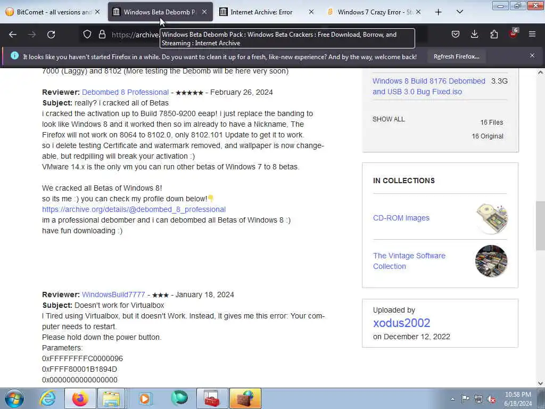Click the site padlock security icon
Viewport: 545px width, 409px height.
point(102,35)
